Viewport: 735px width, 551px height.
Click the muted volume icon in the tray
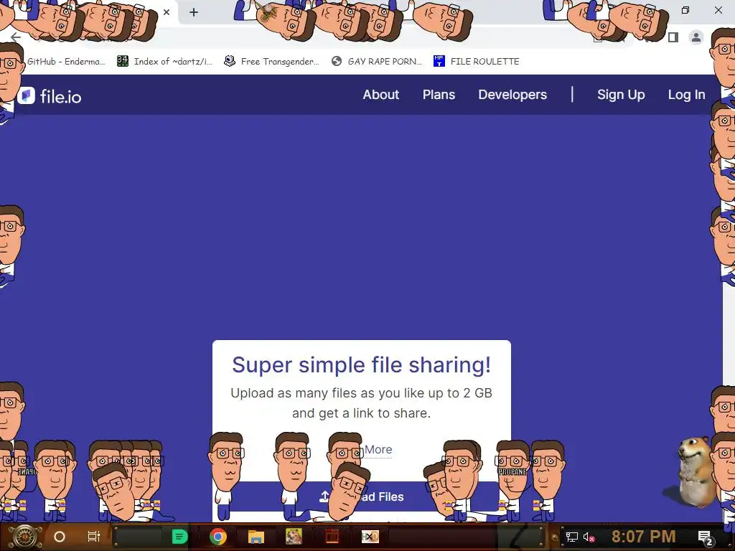[x=589, y=537]
